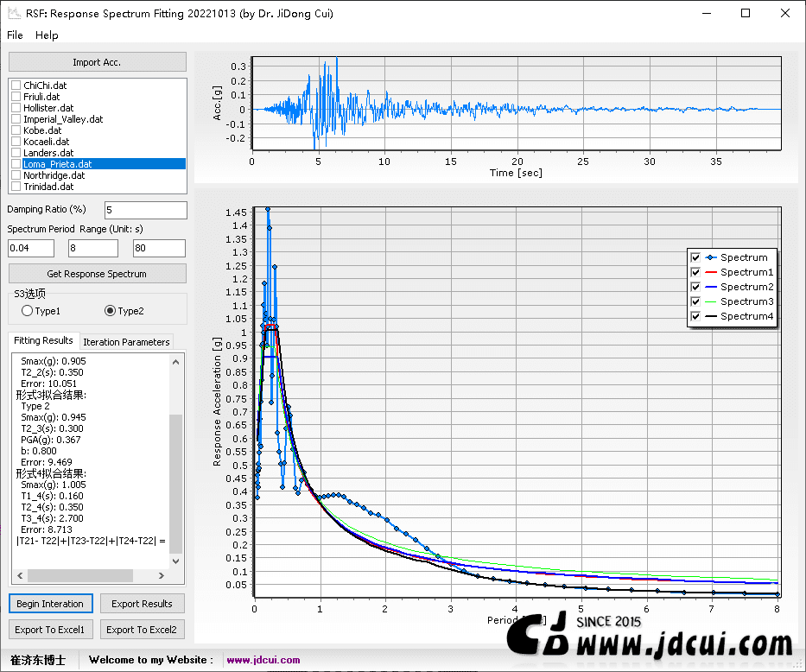Check the ChiChi.dat checkbox
Screen dimensions: 806x672
pyautogui.click(x=16, y=86)
